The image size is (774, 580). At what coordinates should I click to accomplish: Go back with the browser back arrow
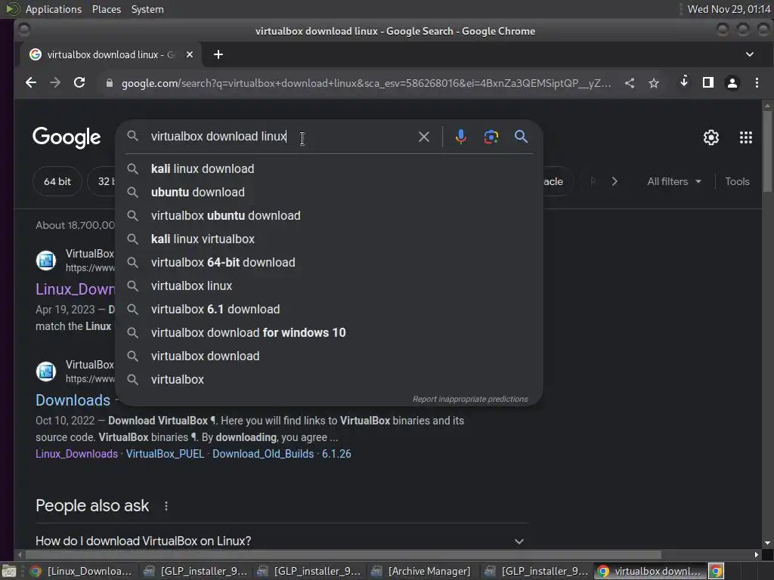click(x=30, y=83)
